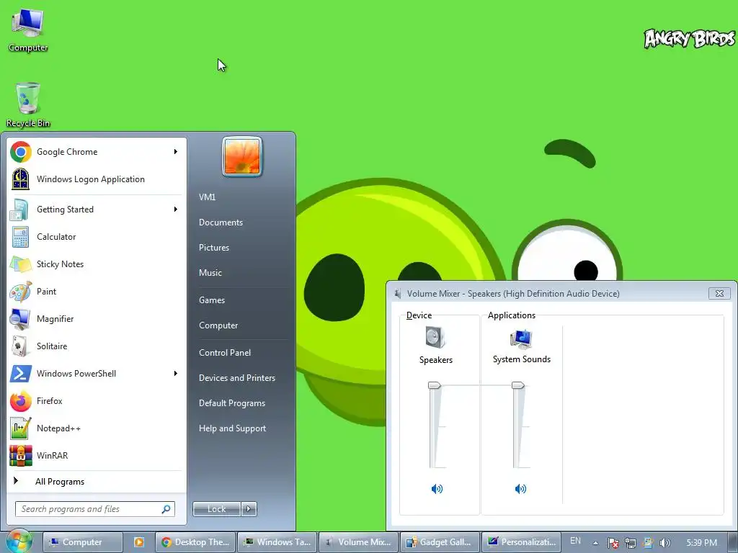Launch Paint program icon
This screenshot has width=738, height=553.
point(21,292)
